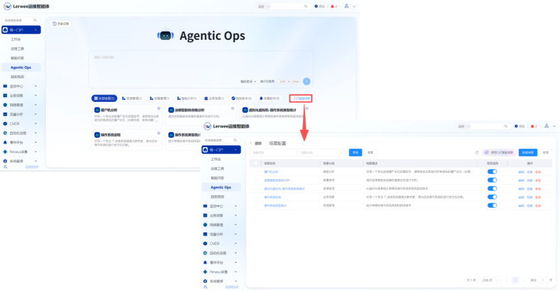Click the blue 查询 button
Viewport: 560px width, 291px height.
pyautogui.click(x=356, y=153)
